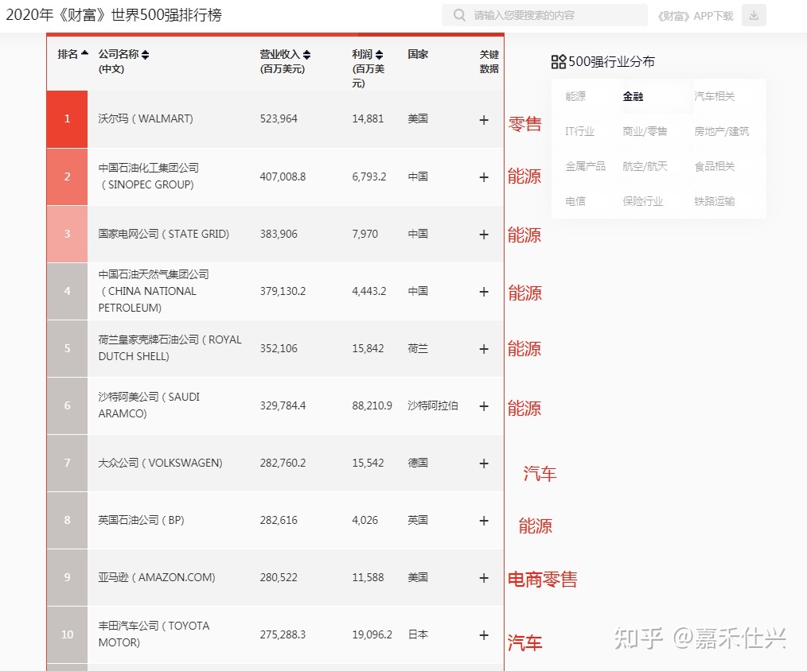Open 亚马逊 (AMAZON.COM) name
Screen dimensions: 807x671
[157, 577]
